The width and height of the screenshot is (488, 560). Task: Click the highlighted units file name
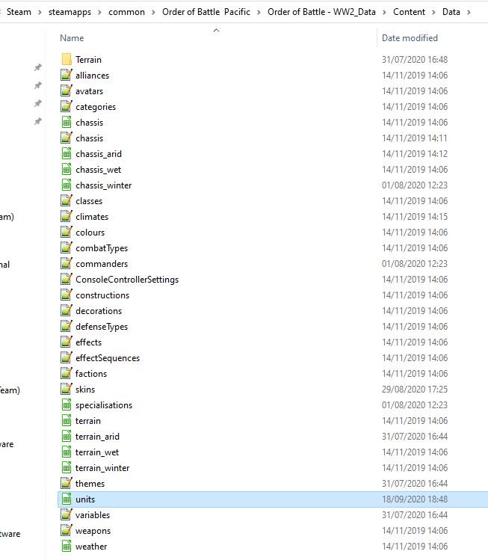point(85,499)
